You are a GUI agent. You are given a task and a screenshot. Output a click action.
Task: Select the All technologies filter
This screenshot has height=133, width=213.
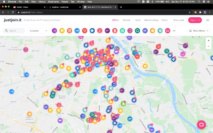55,31
